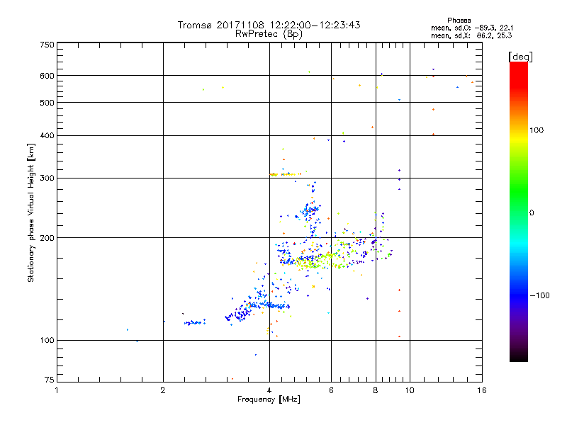Viewport: 567px width, 425px height.
Task: Click the colorbar tick label '100'
Action: coord(537,130)
